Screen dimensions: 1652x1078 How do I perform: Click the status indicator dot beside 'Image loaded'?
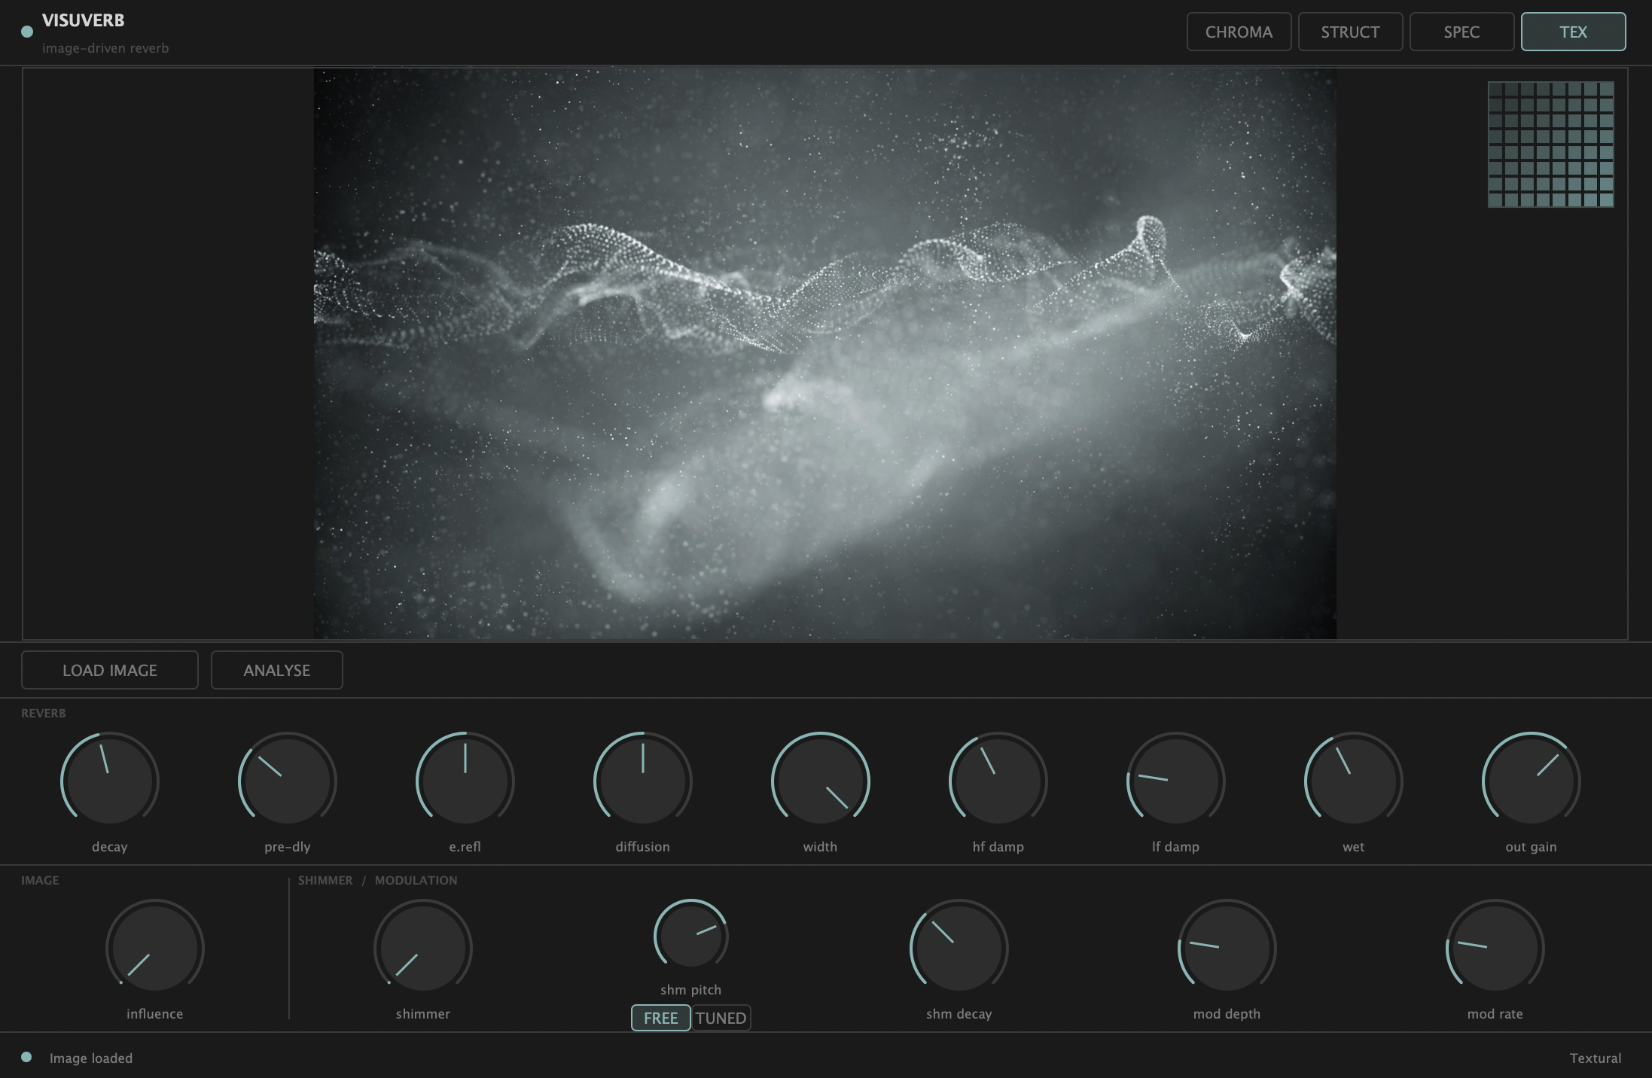click(x=26, y=1057)
